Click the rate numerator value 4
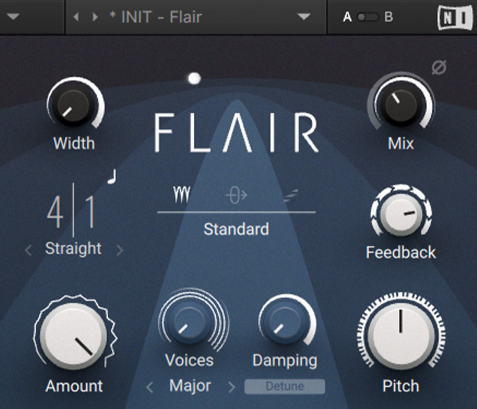 [x=55, y=213]
